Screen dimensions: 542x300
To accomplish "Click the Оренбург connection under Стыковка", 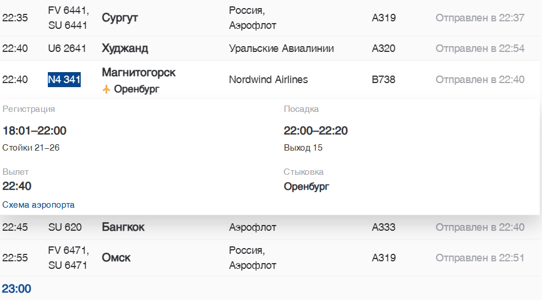I will tap(306, 186).
